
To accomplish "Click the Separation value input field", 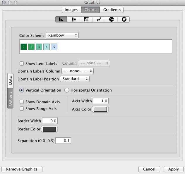I will click(63, 141).
